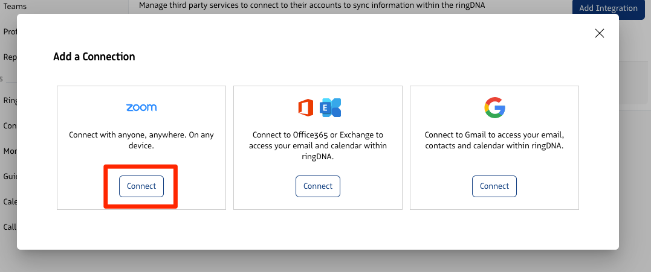651x272 pixels.
Task: Click the Gmail description text
Action: (x=494, y=140)
